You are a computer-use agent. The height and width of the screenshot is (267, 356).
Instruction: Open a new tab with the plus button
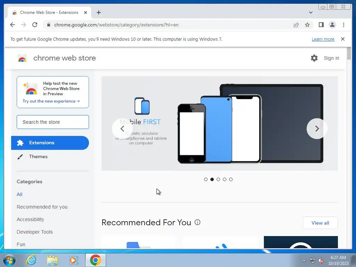(98, 13)
